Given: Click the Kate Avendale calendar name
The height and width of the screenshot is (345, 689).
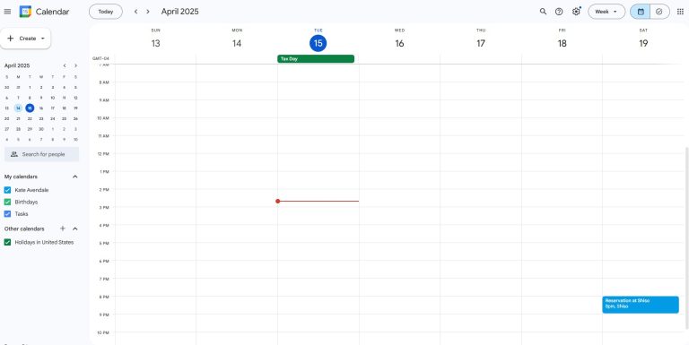Looking at the screenshot, I should click(31, 190).
